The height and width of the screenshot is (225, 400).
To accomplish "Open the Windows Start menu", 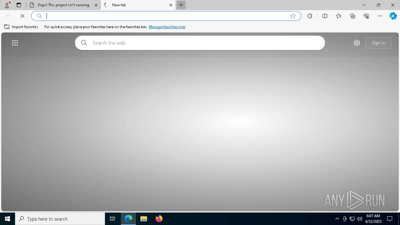I will (7, 219).
